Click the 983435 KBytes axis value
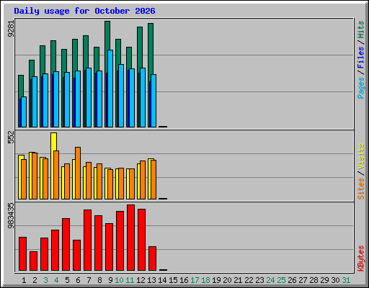The height and width of the screenshot is (288, 369). coord(11,215)
